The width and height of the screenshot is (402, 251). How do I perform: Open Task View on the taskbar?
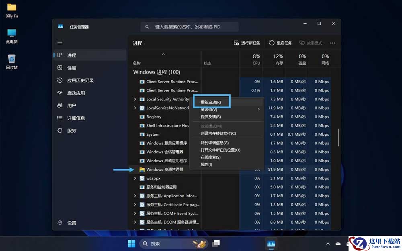pyautogui.click(x=216, y=243)
